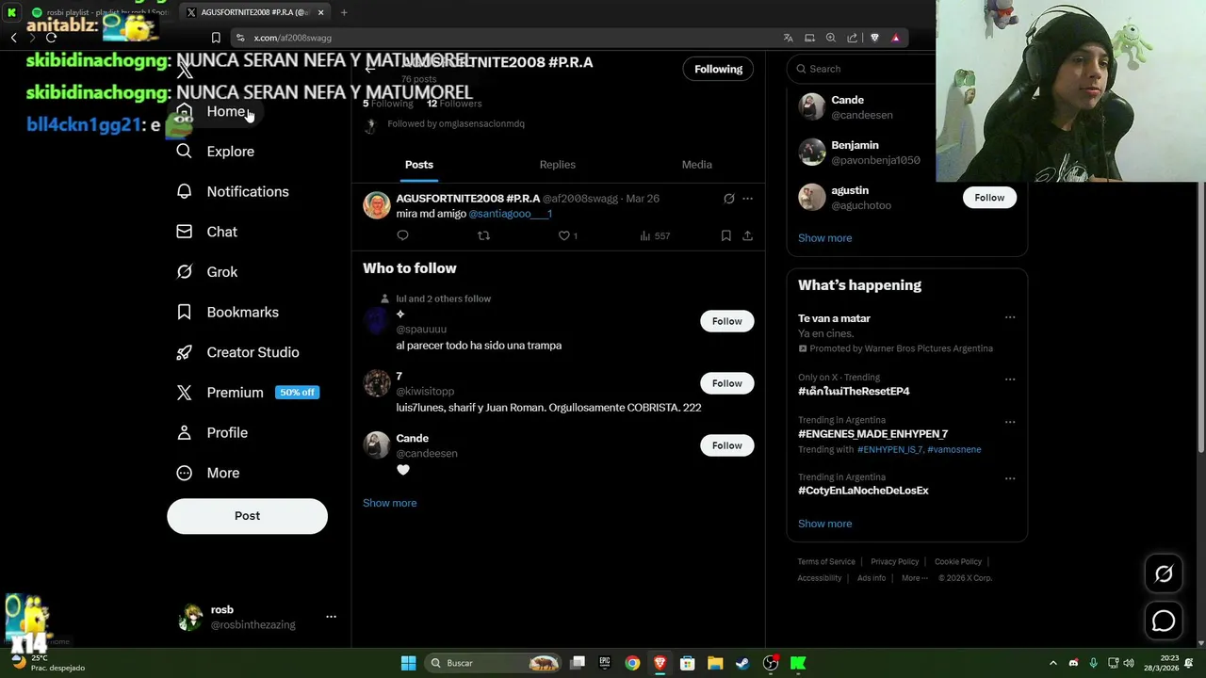Open Notifications in the sidebar
Viewport: 1206px width, 678px height.
point(233,191)
